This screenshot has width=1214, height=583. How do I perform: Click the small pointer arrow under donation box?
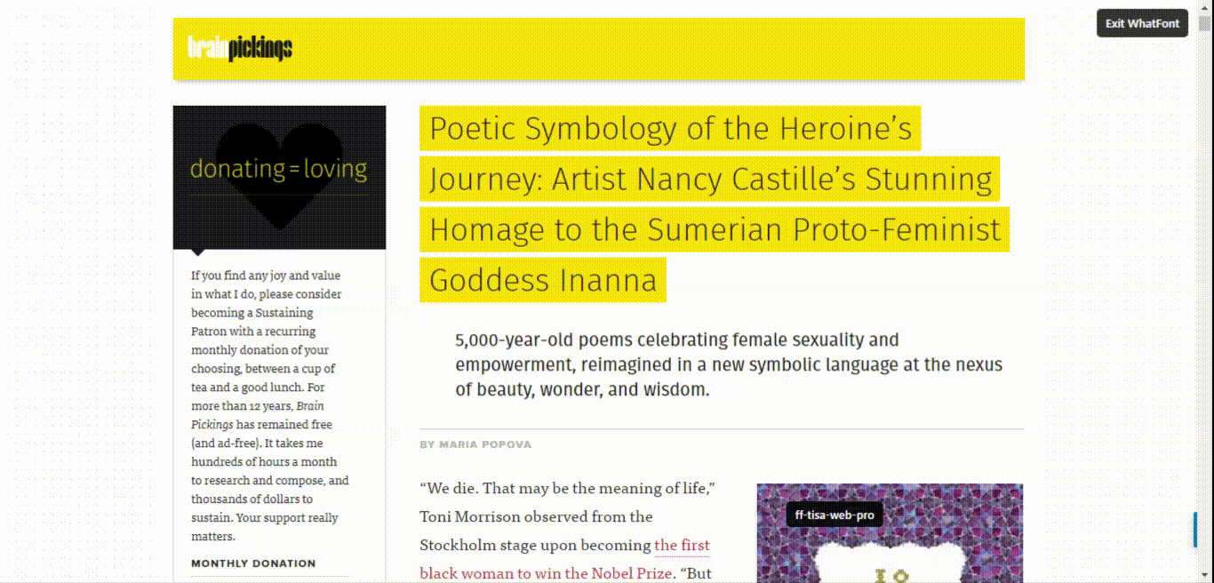click(x=198, y=253)
